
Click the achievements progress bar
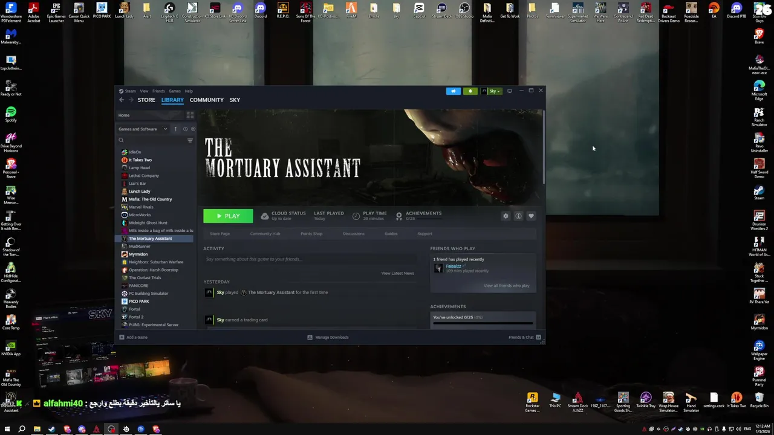[483, 324]
